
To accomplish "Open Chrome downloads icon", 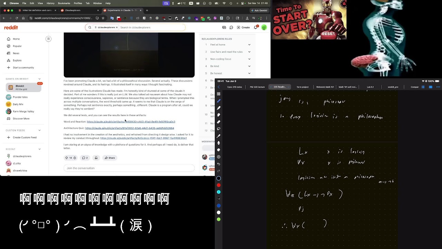I will (247, 18).
